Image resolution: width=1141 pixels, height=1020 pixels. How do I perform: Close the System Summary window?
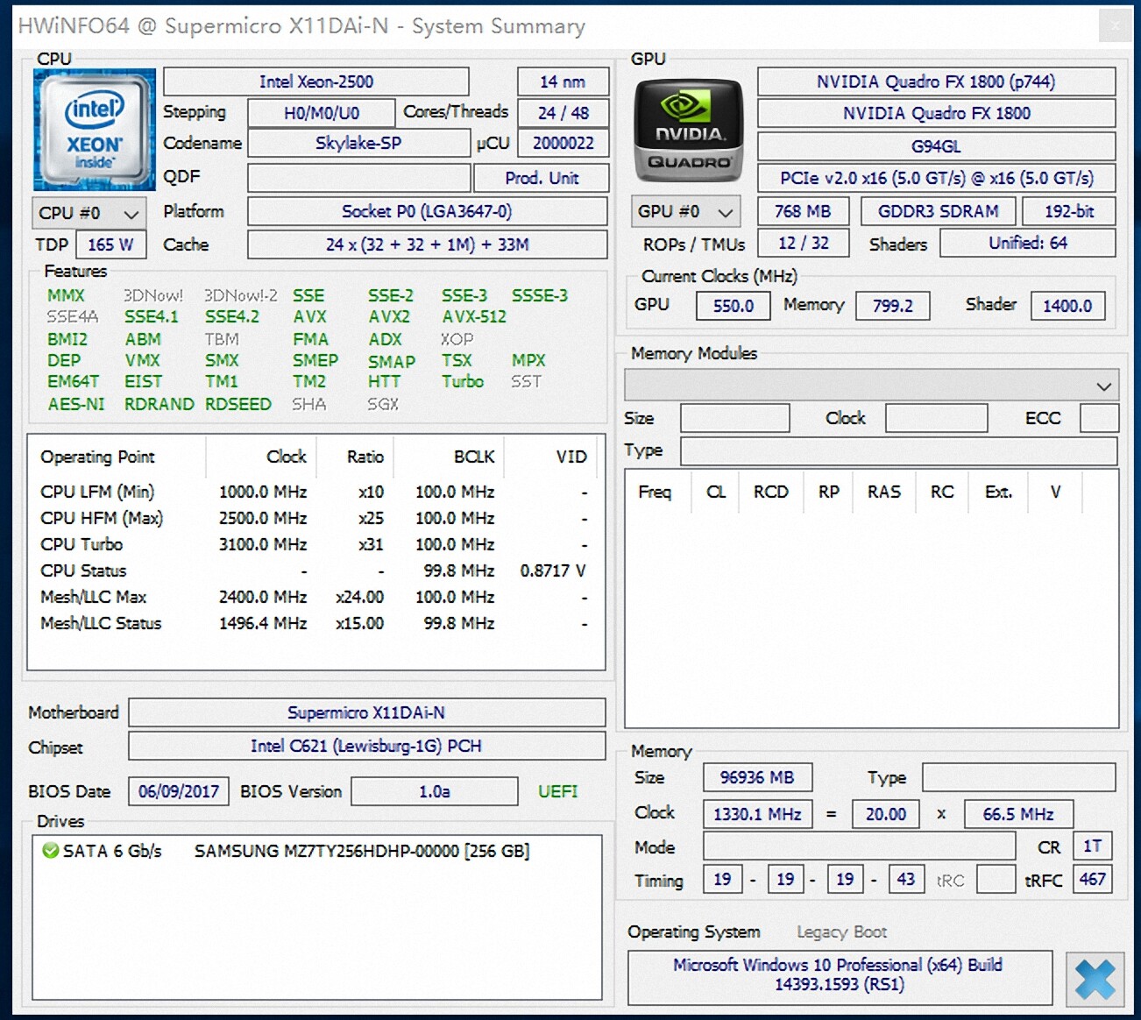point(1115,25)
